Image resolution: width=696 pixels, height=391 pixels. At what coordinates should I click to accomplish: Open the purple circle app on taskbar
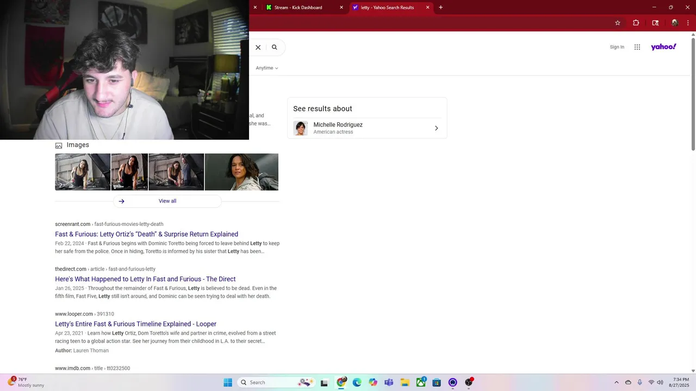[x=452, y=382]
